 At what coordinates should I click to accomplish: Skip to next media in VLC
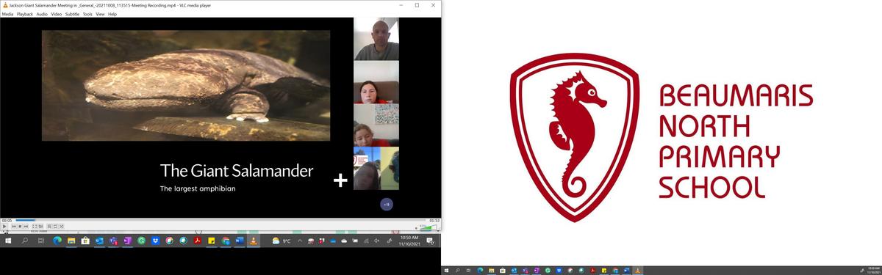pos(26,226)
